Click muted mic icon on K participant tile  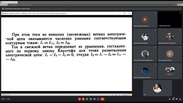(156, 13)
